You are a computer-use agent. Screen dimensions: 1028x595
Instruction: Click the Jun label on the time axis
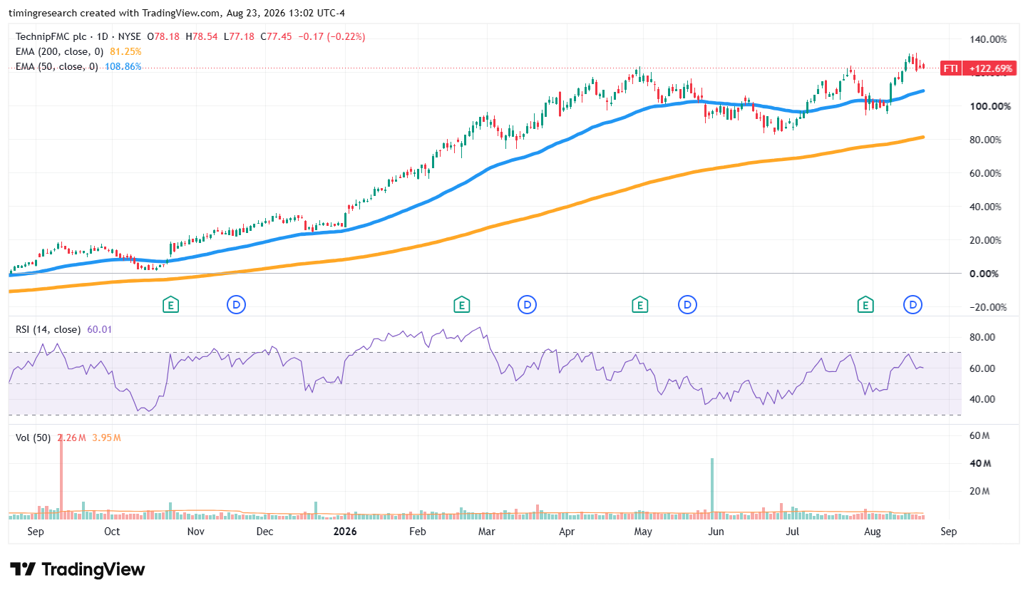coord(716,532)
